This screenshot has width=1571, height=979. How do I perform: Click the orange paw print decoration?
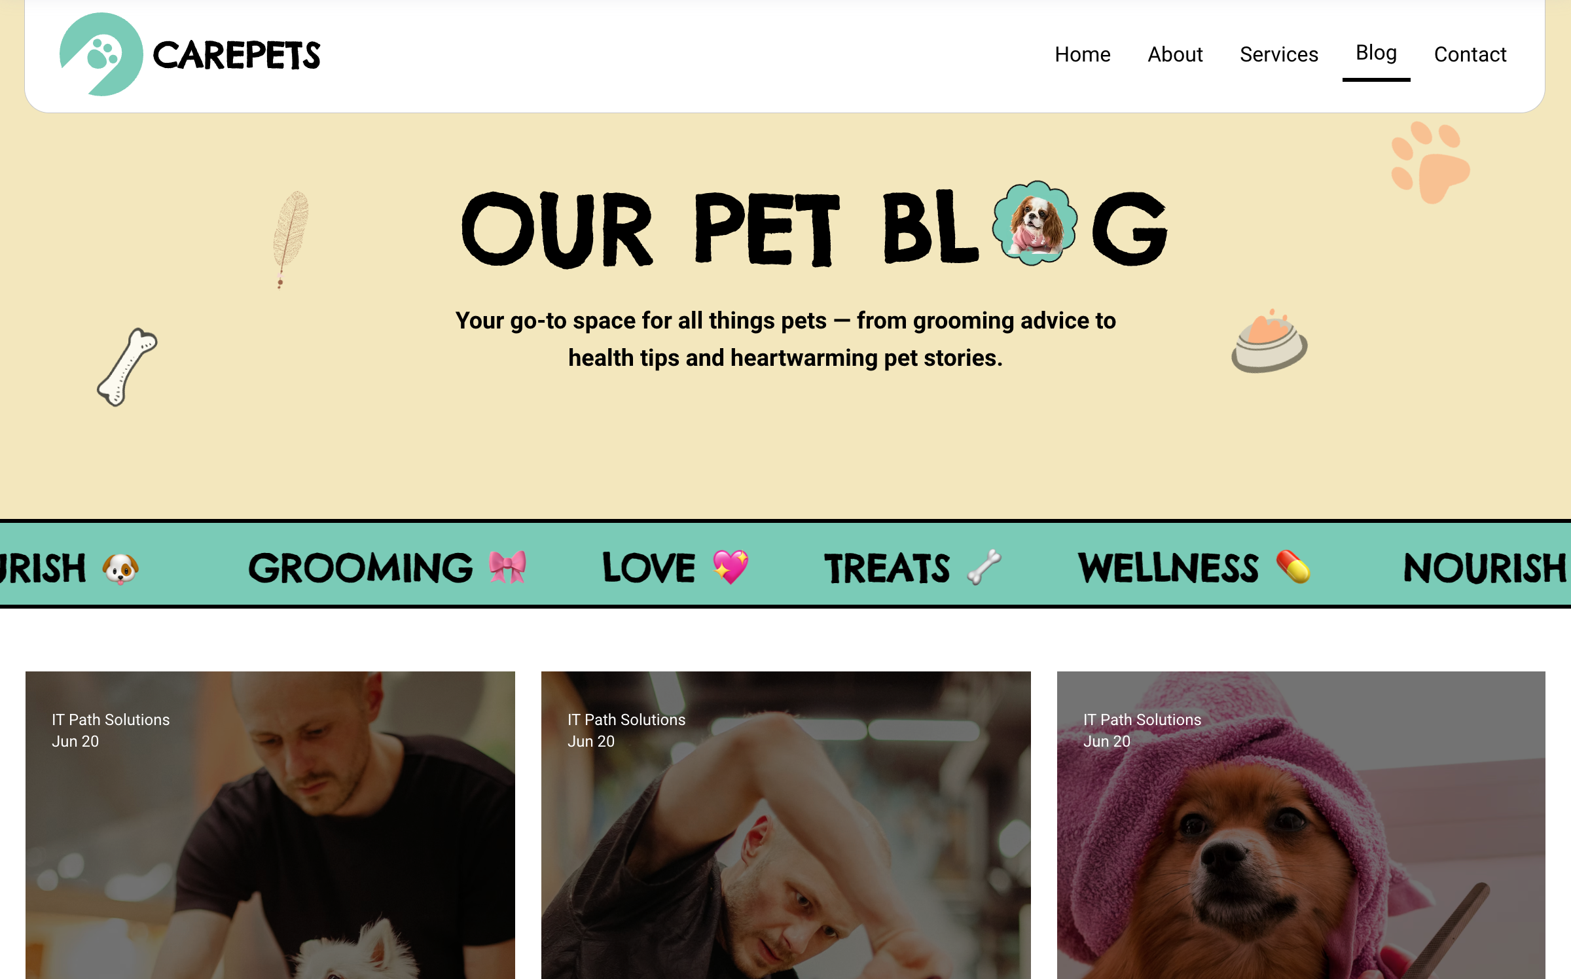tap(1430, 162)
